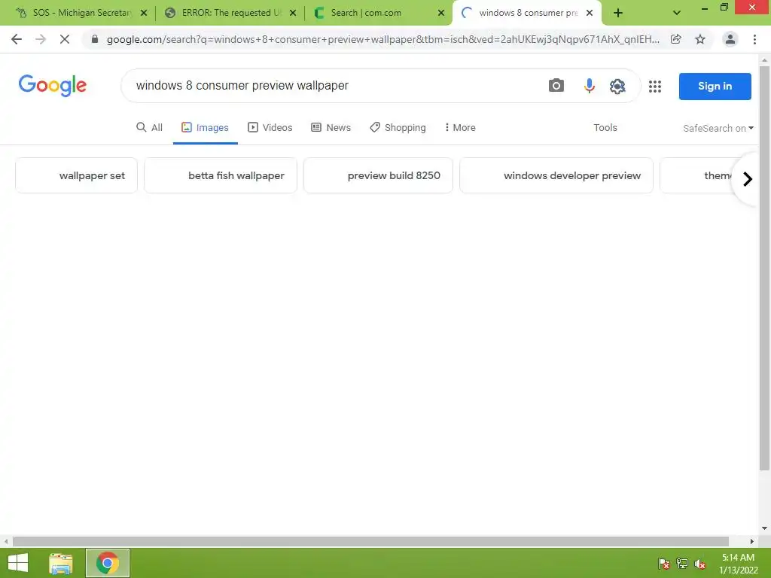The image size is (771, 578).
Task: Filter by preview build 8250 chip
Action: (x=378, y=175)
